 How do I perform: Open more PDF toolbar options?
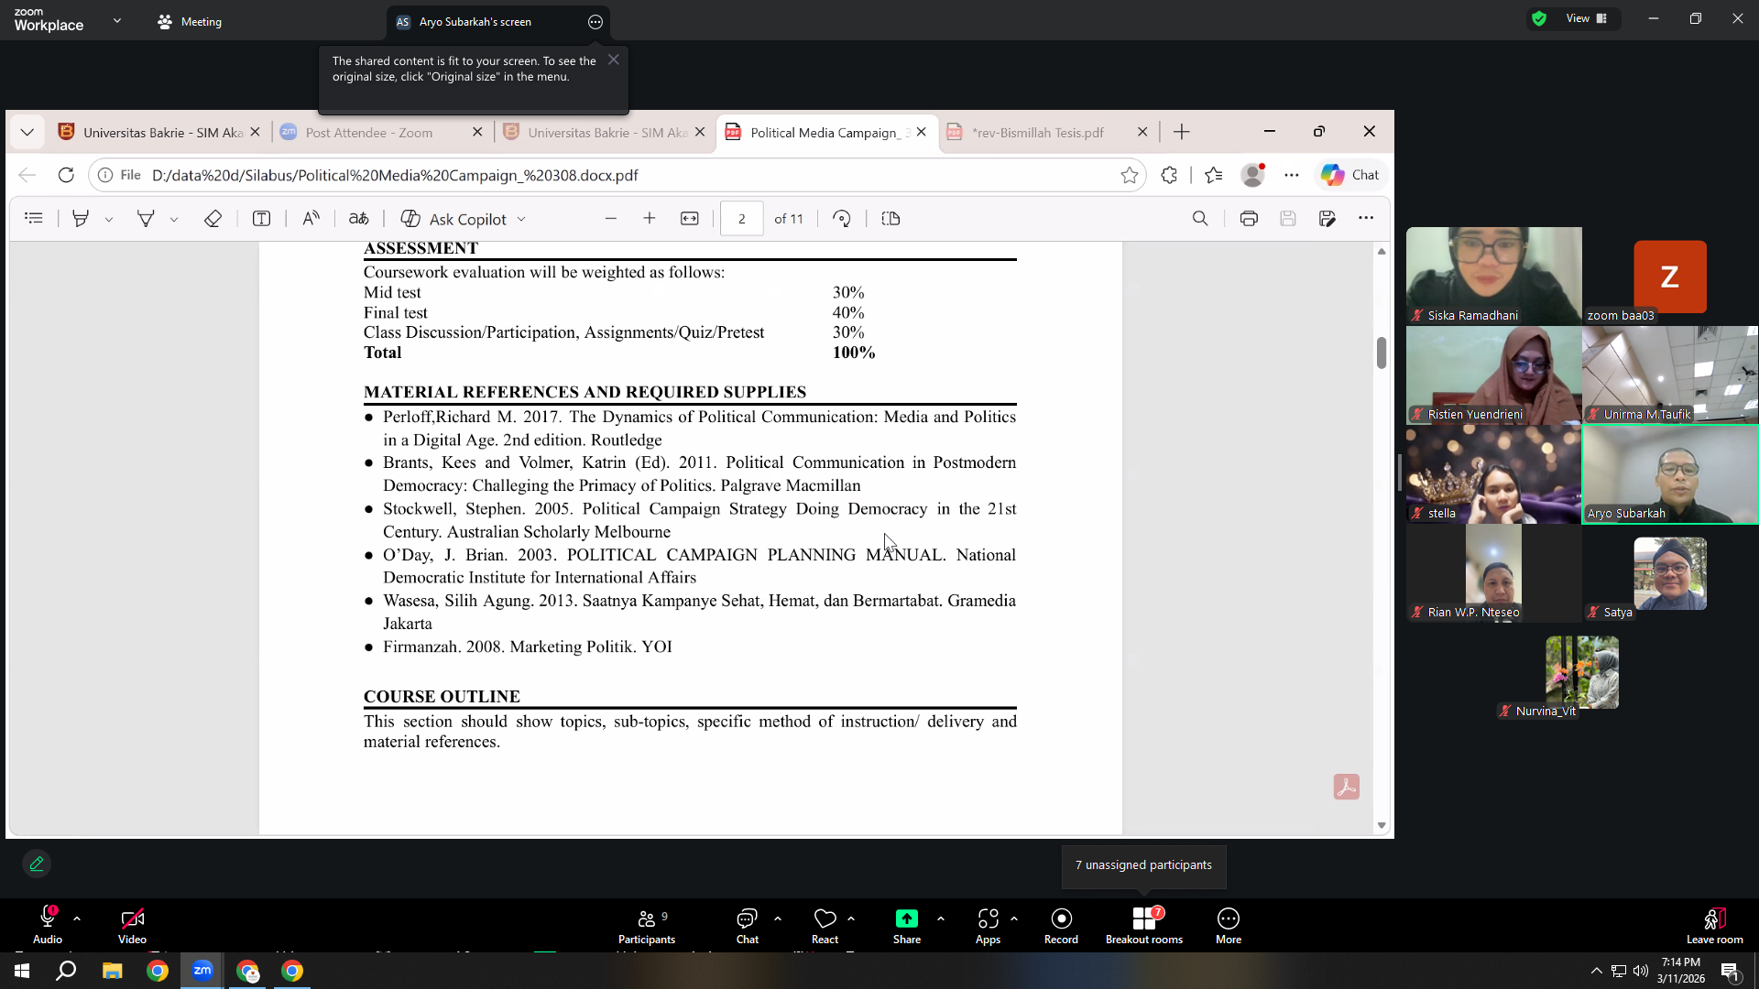tap(1366, 219)
